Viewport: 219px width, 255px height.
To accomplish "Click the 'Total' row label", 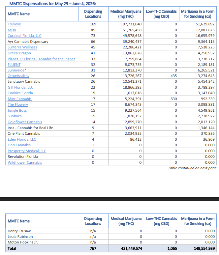I will [x=12, y=248].
